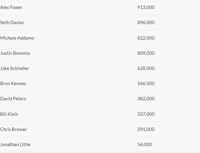
Task: Select the 291,000 chip count value
Action: (x=146, y=129)
